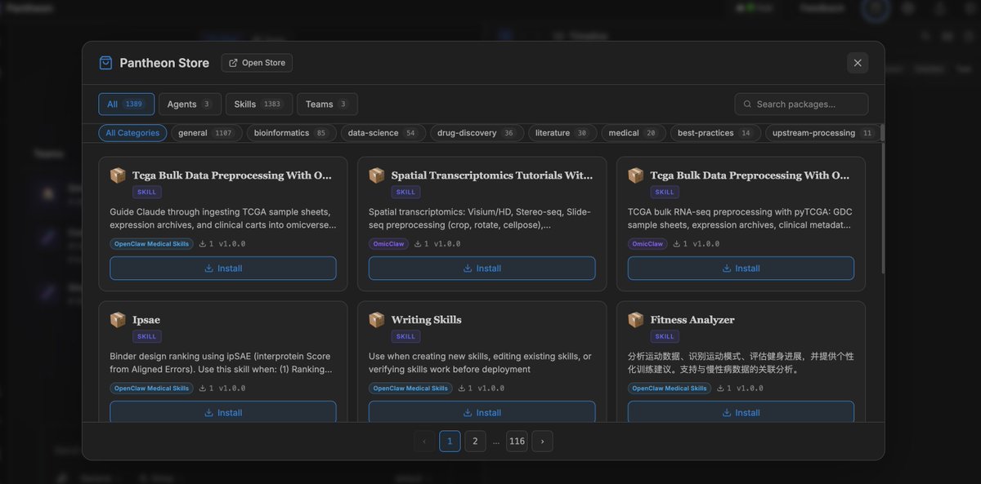Select the All packages tab

[x=127, y=104]
